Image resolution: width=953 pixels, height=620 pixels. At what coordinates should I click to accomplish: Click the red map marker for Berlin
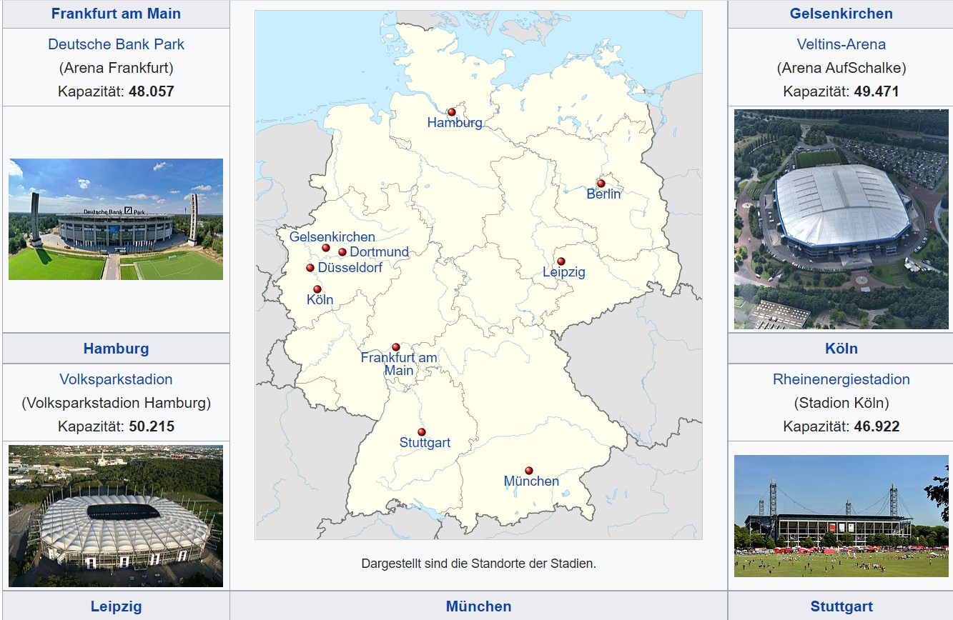(x=601, y=184)
